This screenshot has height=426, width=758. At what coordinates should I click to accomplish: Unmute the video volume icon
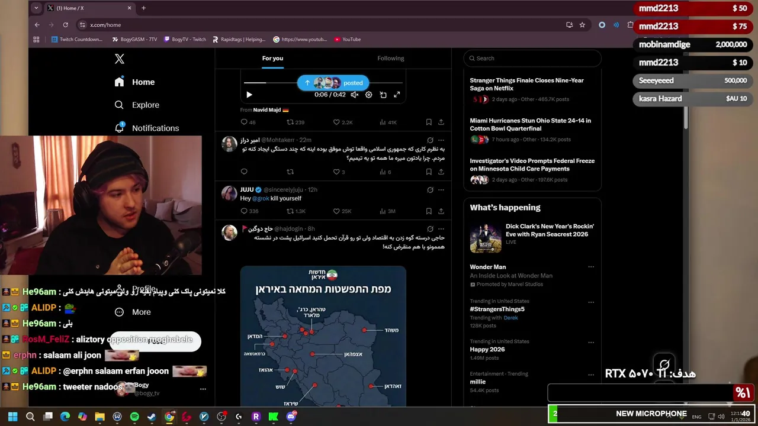pos(354,95)
